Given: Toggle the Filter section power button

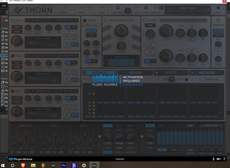Looking at the screenshot, I should click(144, 20).
